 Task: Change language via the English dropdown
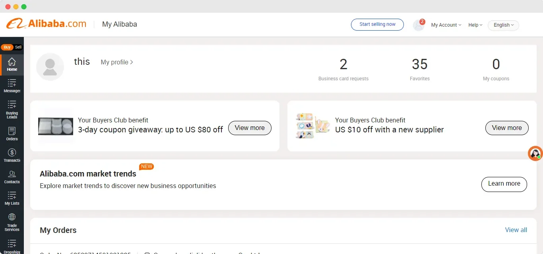pos(503,25)
